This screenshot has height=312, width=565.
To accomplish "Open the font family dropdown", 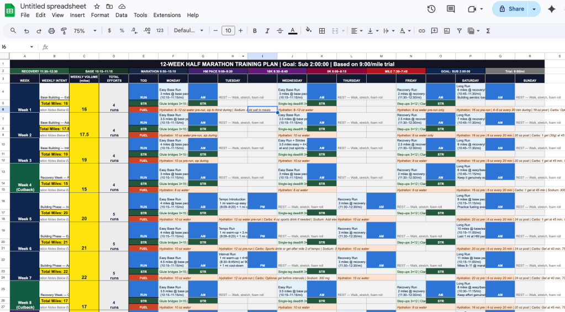I will (x=188, y=31).
